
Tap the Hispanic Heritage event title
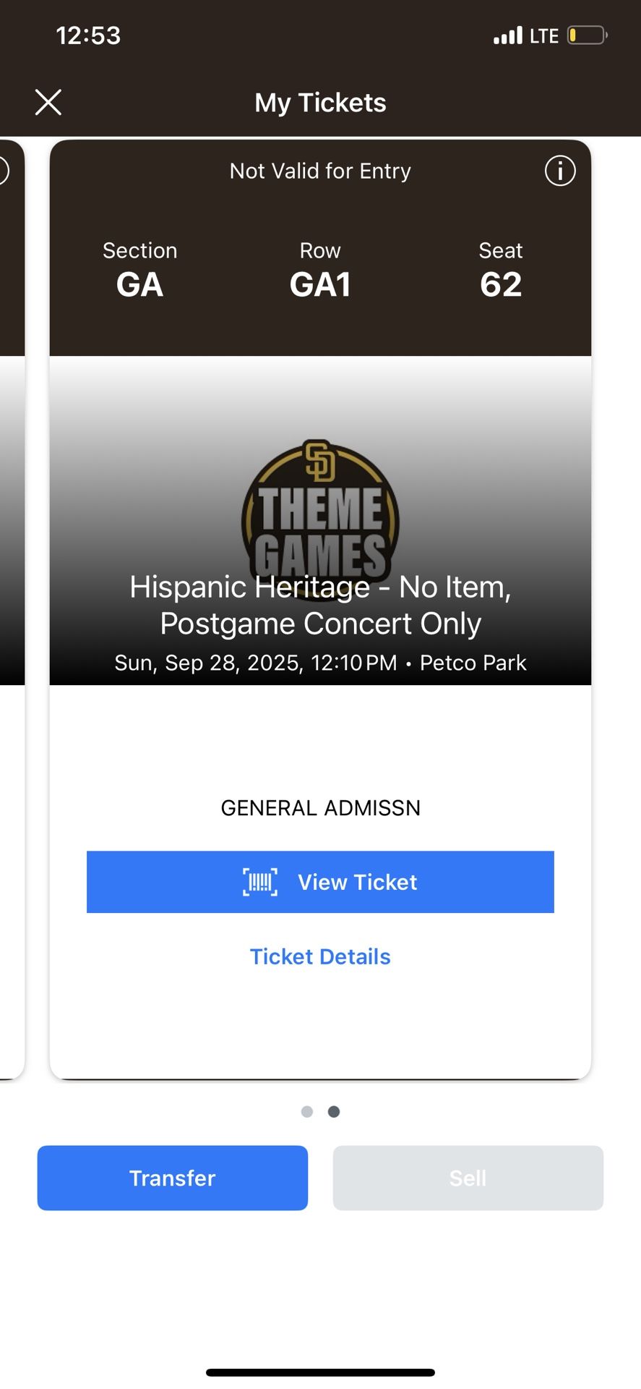click(320, 605)
